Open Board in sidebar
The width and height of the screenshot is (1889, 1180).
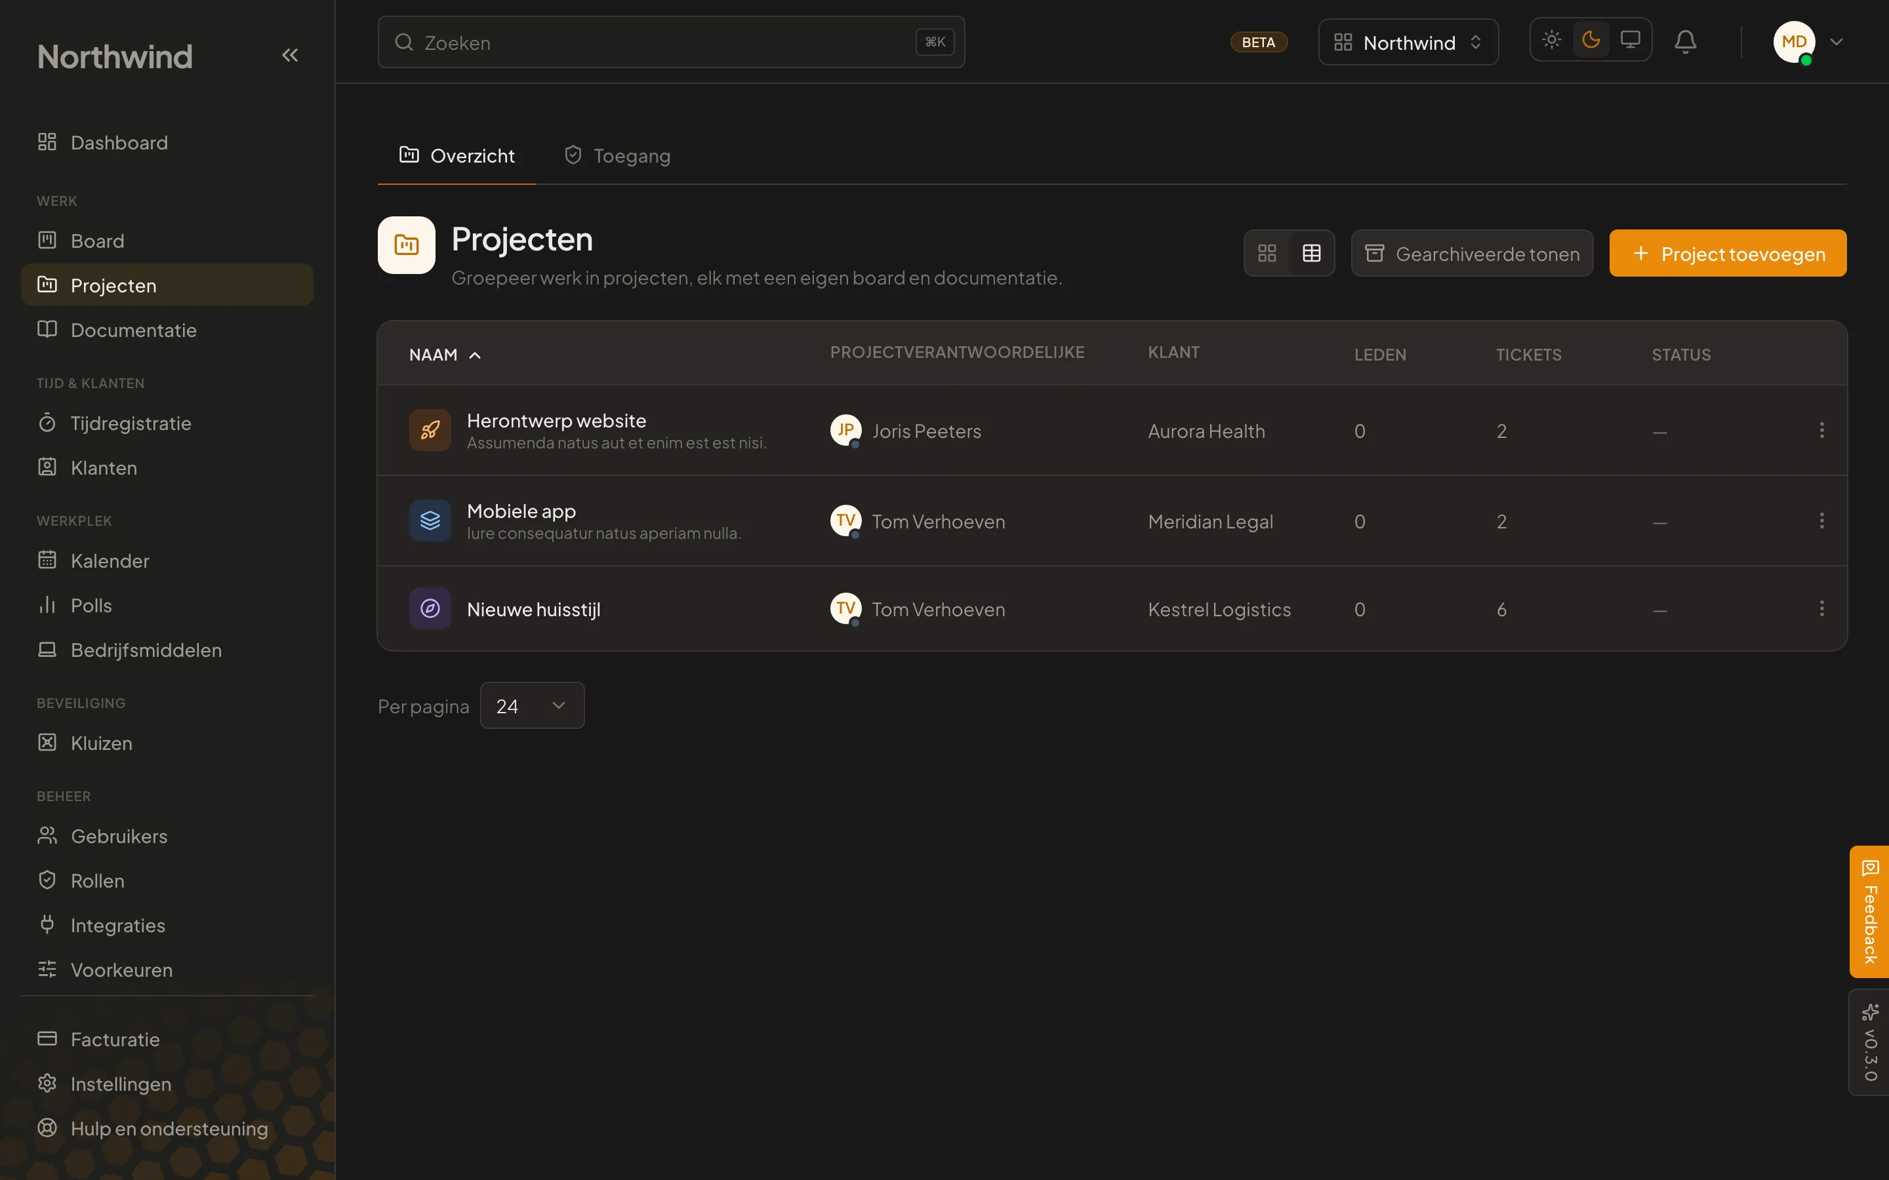[x=167, y=241]
